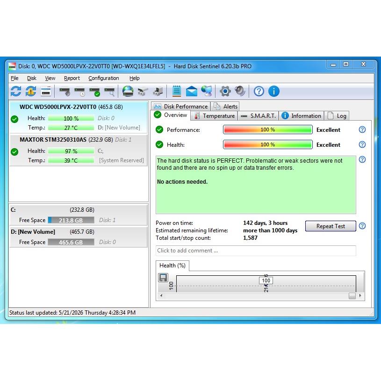Click help icon next to Repeat Test
381x381 pixels.
click(x=362, y=226)
